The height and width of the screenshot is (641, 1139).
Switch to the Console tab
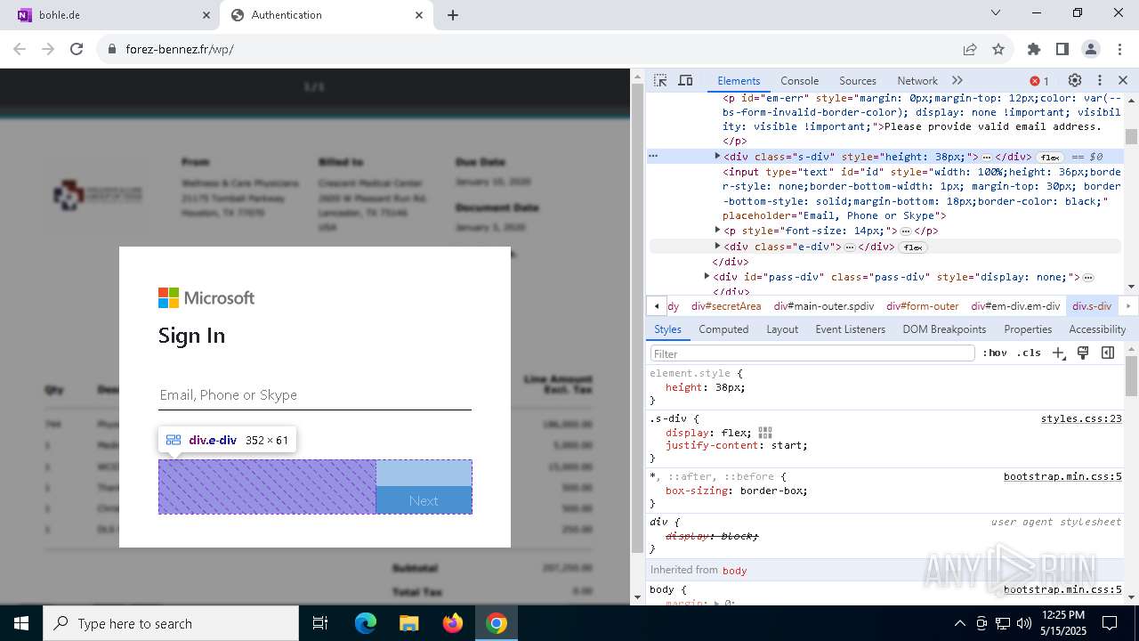tap(799, 80)
